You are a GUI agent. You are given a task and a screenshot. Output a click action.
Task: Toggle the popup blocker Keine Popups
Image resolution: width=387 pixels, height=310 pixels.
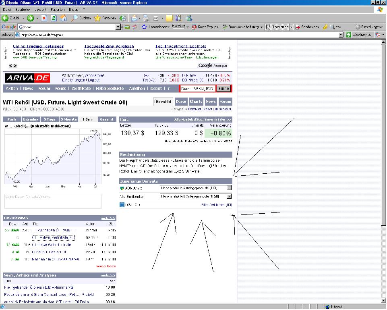(205, 27)
